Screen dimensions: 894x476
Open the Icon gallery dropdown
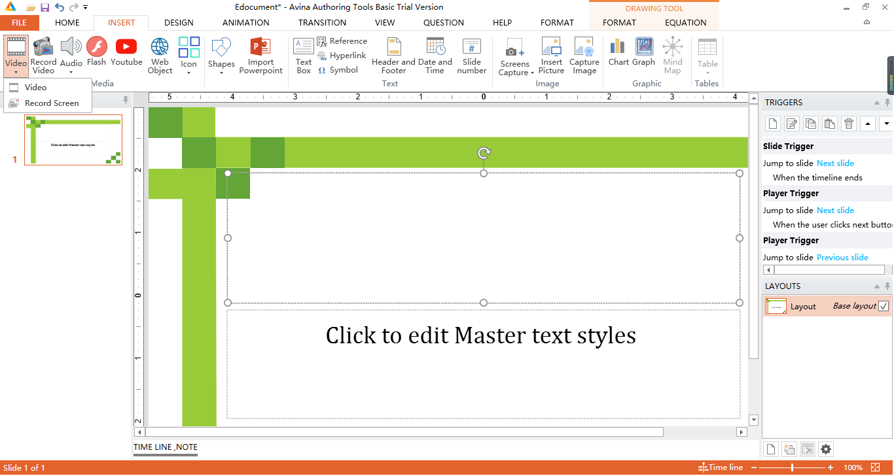(x=188, y=72)
